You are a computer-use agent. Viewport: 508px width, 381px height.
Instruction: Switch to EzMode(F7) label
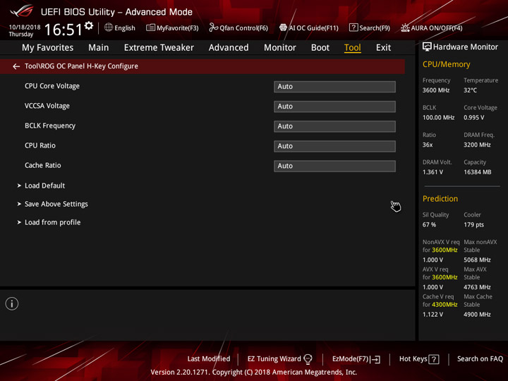click(x=351, y=358)
